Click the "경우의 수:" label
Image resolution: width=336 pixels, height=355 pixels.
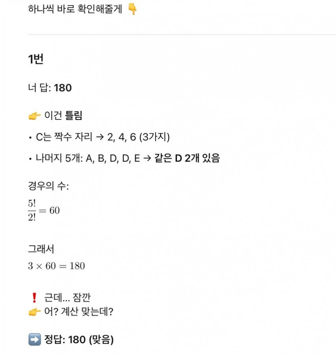pyautogui.click(x=48, y=186)
